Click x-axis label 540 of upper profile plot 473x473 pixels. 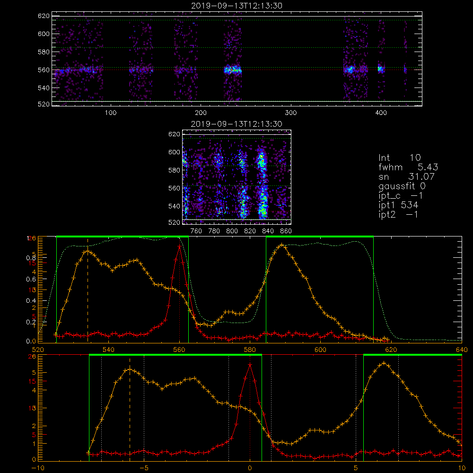109,350
